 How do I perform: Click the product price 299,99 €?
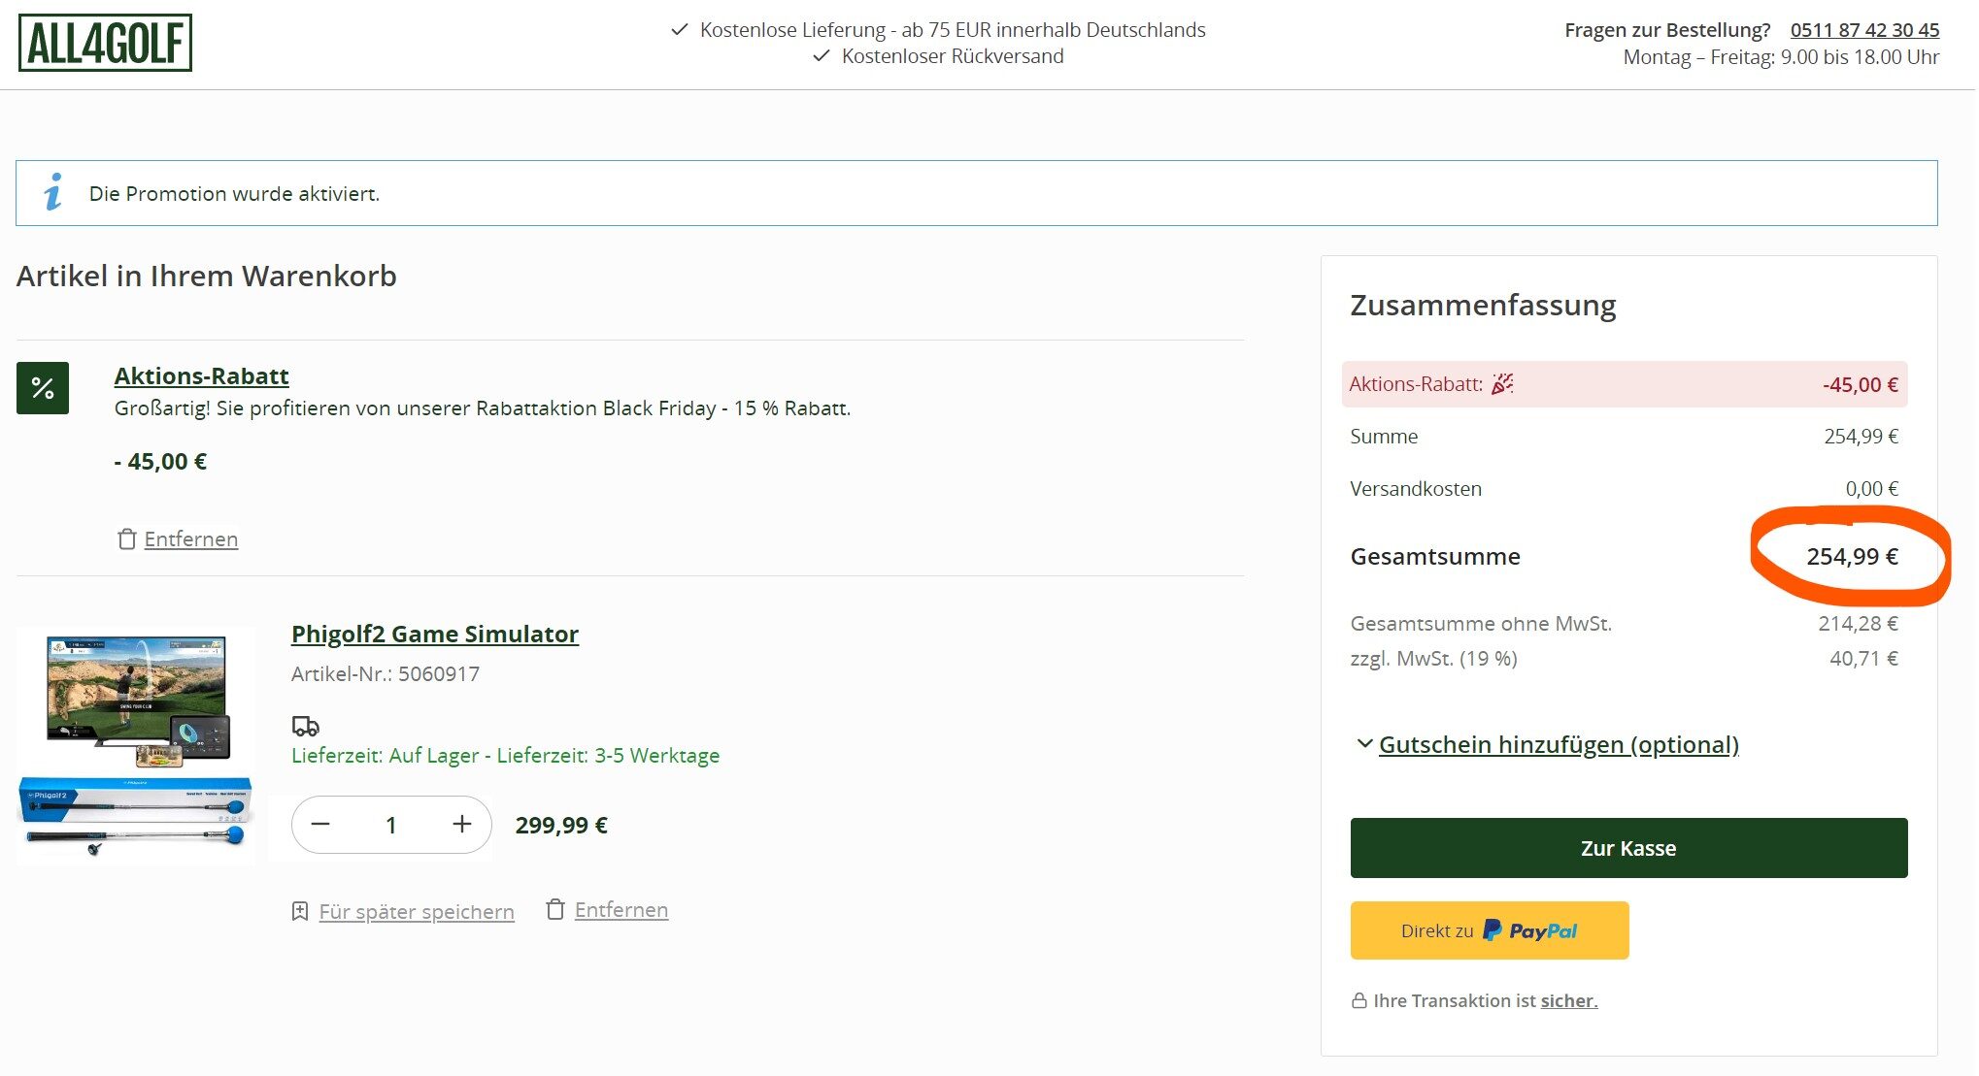561,826
